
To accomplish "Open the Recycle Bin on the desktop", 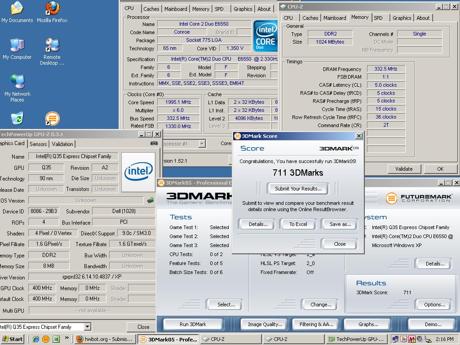I will [17, 119].
